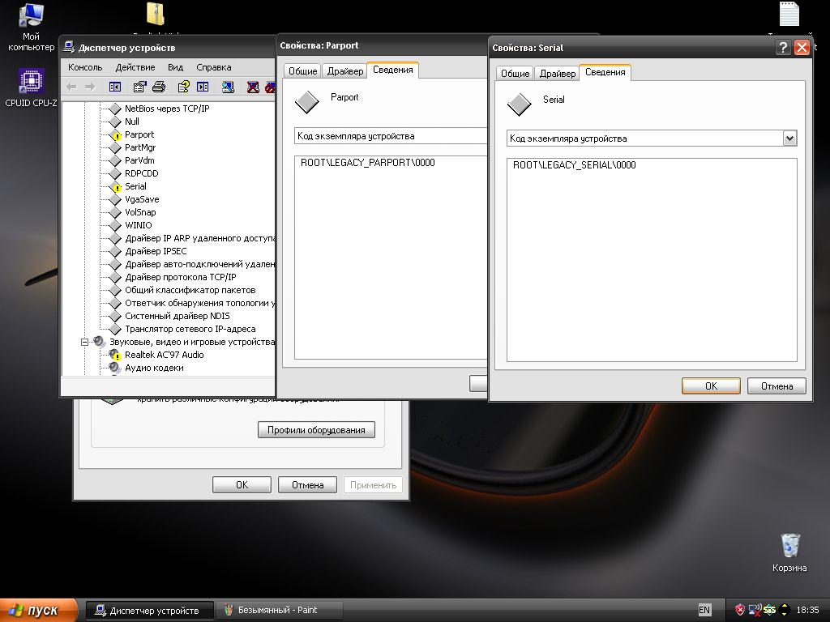This screenshot has width=830, height=622.
Task: Switch to Общие tab in Parport properties
Action: (x=302, y=70)
